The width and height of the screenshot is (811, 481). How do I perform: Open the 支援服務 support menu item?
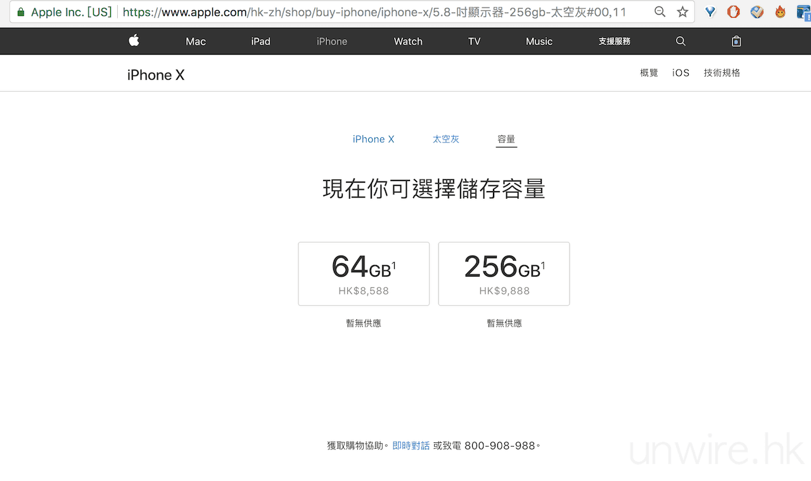[x=614, y=41]
